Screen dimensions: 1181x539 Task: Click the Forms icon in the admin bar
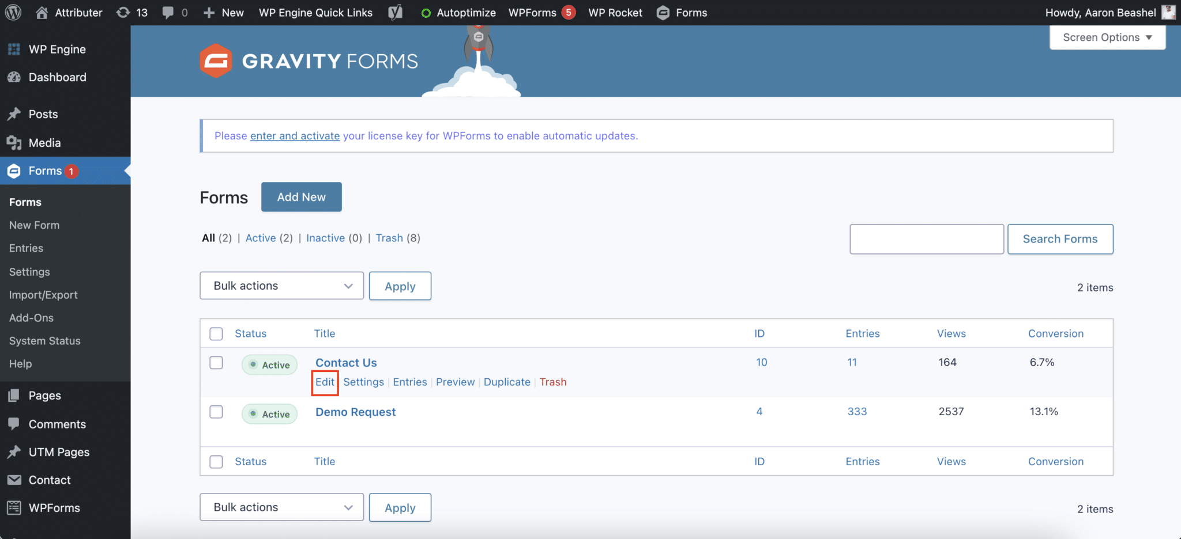tap(663, 12)
